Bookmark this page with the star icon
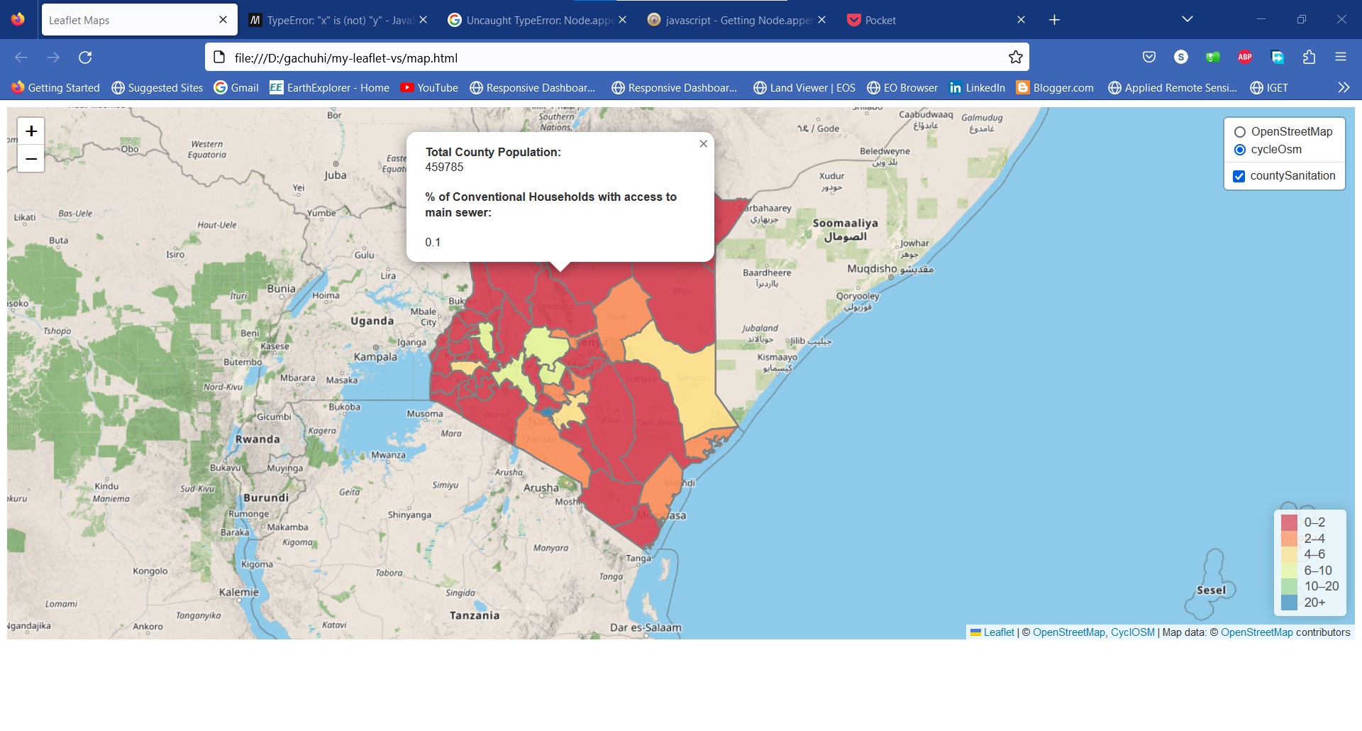 pos(1016,57)
